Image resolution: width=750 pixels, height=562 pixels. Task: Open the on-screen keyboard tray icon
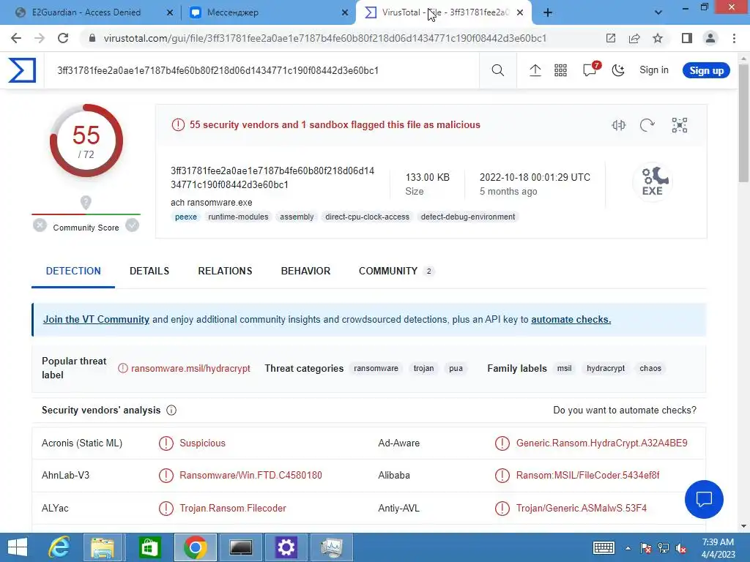pyautogui.click(x=604, y=547)
